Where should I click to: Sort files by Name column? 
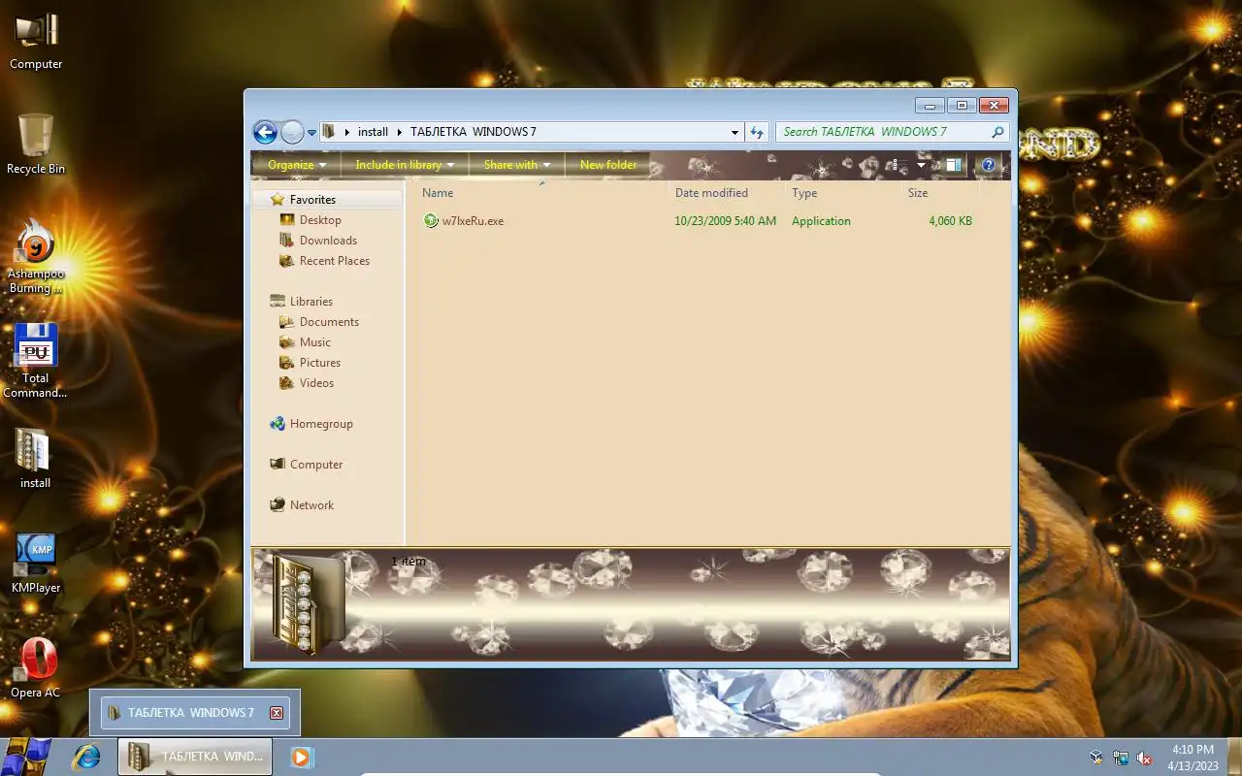tap(541, 193)
